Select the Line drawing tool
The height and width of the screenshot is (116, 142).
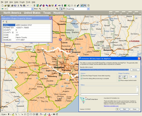click(x=19, y=114)
